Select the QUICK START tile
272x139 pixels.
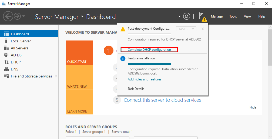(x=79, y=53)
